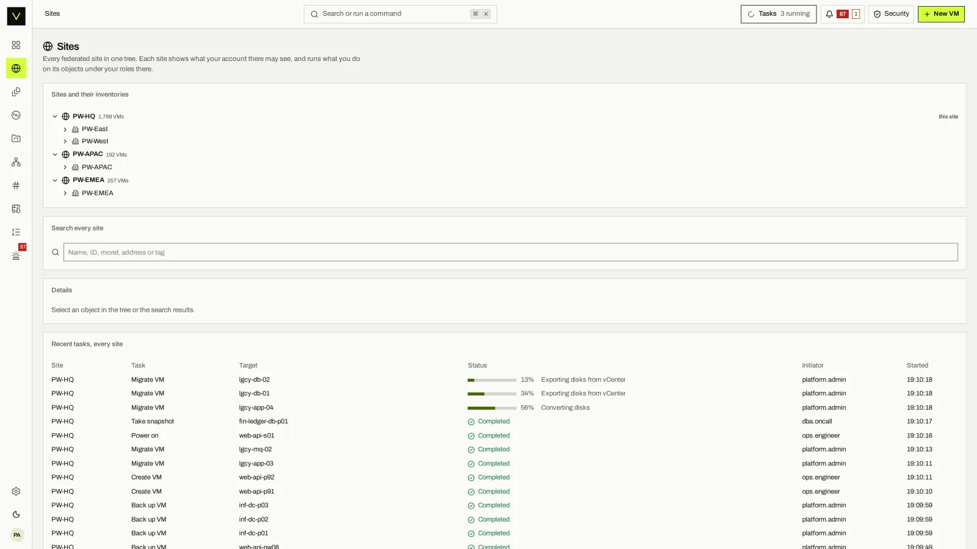Click the web-api-s01 Power on target
977x549 pixels.
(x=256, y=436)
